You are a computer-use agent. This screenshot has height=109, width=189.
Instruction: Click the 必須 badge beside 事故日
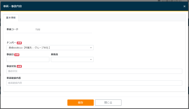tap(17, 55)
